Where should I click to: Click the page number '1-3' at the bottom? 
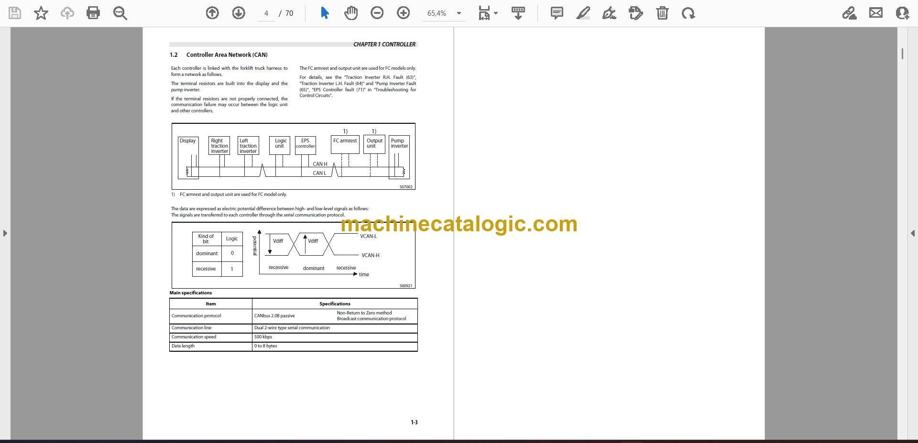pos(414,422)
